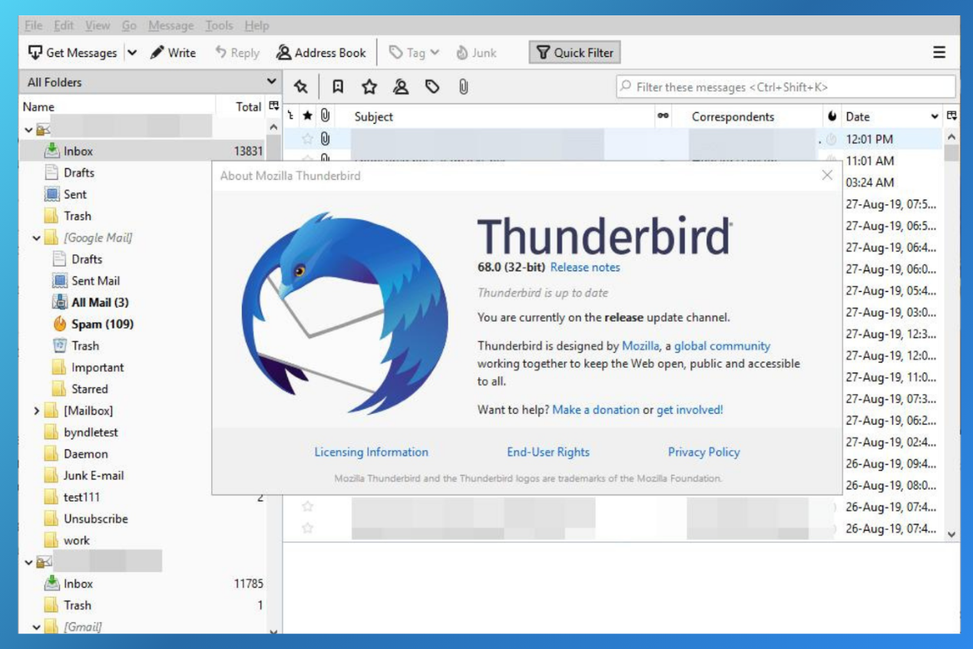Filter messages with attachments using paperclip icon
Screen dimensions: 973x649
point(461,87)
